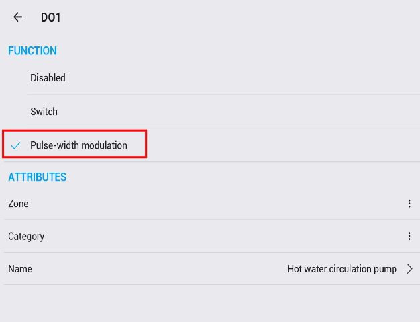Screen dimensions: 420x322
Task: Click the Zone attribute label
Action: pos(18,204)
